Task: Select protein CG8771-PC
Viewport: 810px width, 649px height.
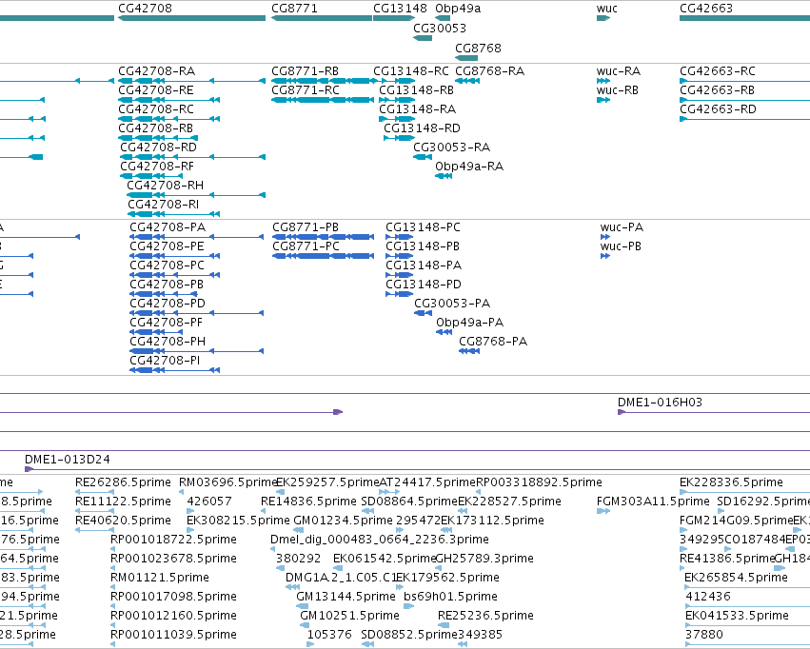Action: [324, 256]
